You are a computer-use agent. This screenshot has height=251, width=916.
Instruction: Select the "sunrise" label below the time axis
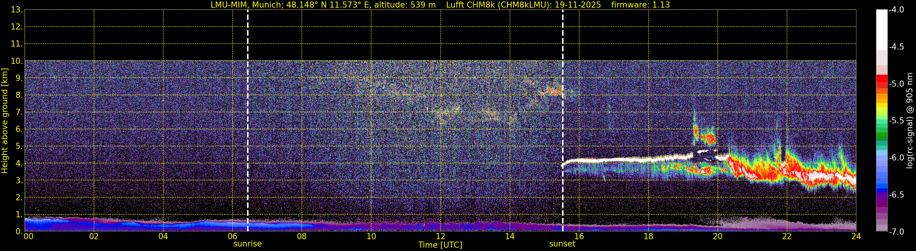coord(248,244)
